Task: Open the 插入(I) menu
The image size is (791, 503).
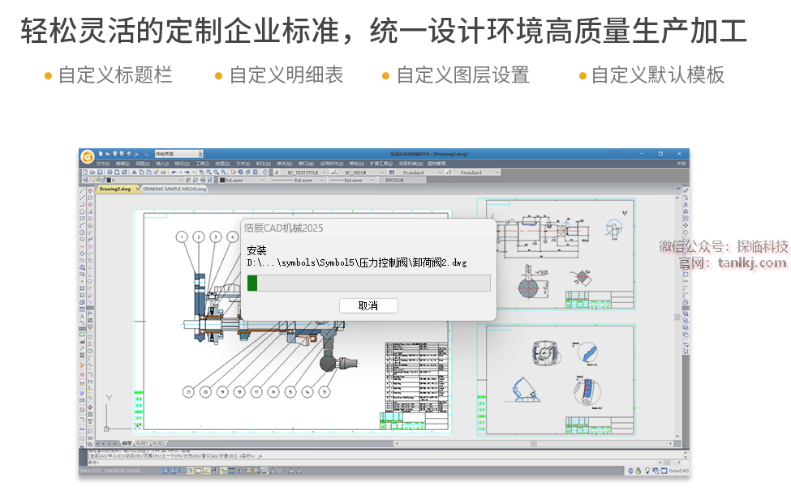Action: click(162, 164)
